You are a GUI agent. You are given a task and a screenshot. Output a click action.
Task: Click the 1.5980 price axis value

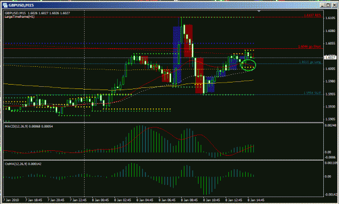point(330,81)
